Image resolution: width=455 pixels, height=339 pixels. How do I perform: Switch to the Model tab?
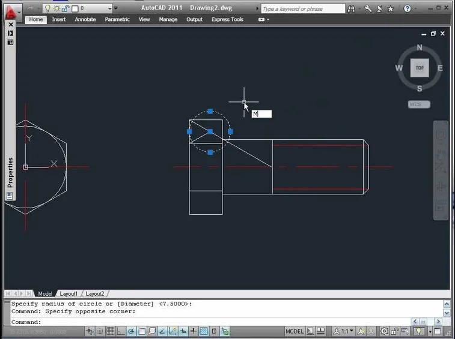point(45,294)
